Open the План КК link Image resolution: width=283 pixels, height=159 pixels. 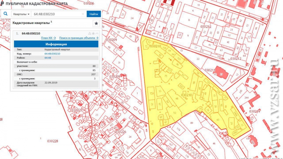click(48, 38)
